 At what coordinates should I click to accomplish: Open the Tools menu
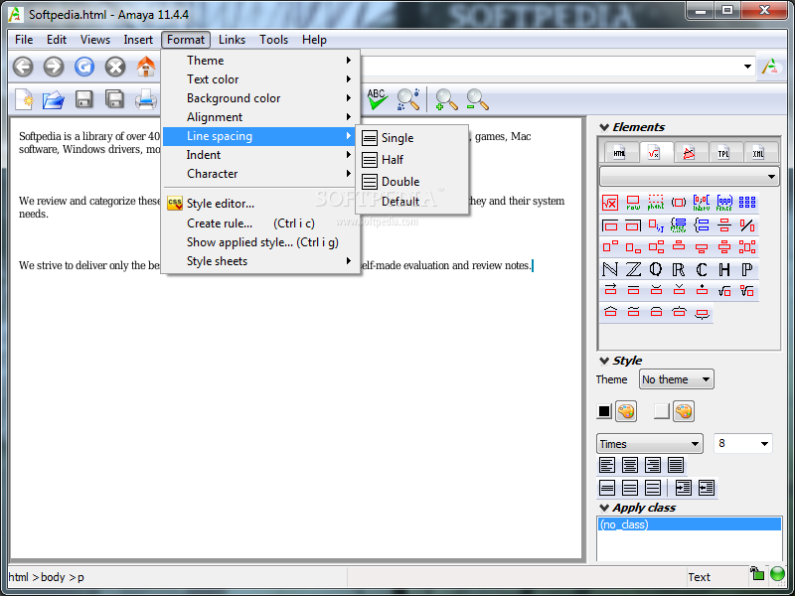coord(274,40)
